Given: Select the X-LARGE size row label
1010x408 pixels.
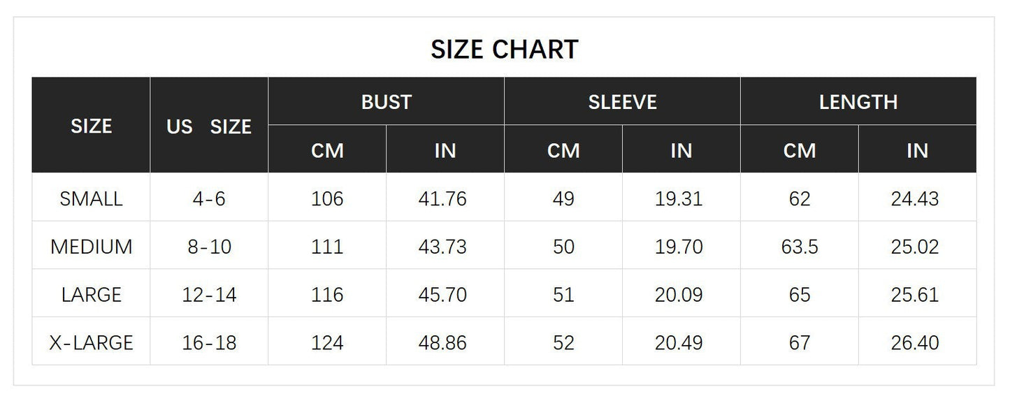Looking at the screenshot, I should (91, 342).
